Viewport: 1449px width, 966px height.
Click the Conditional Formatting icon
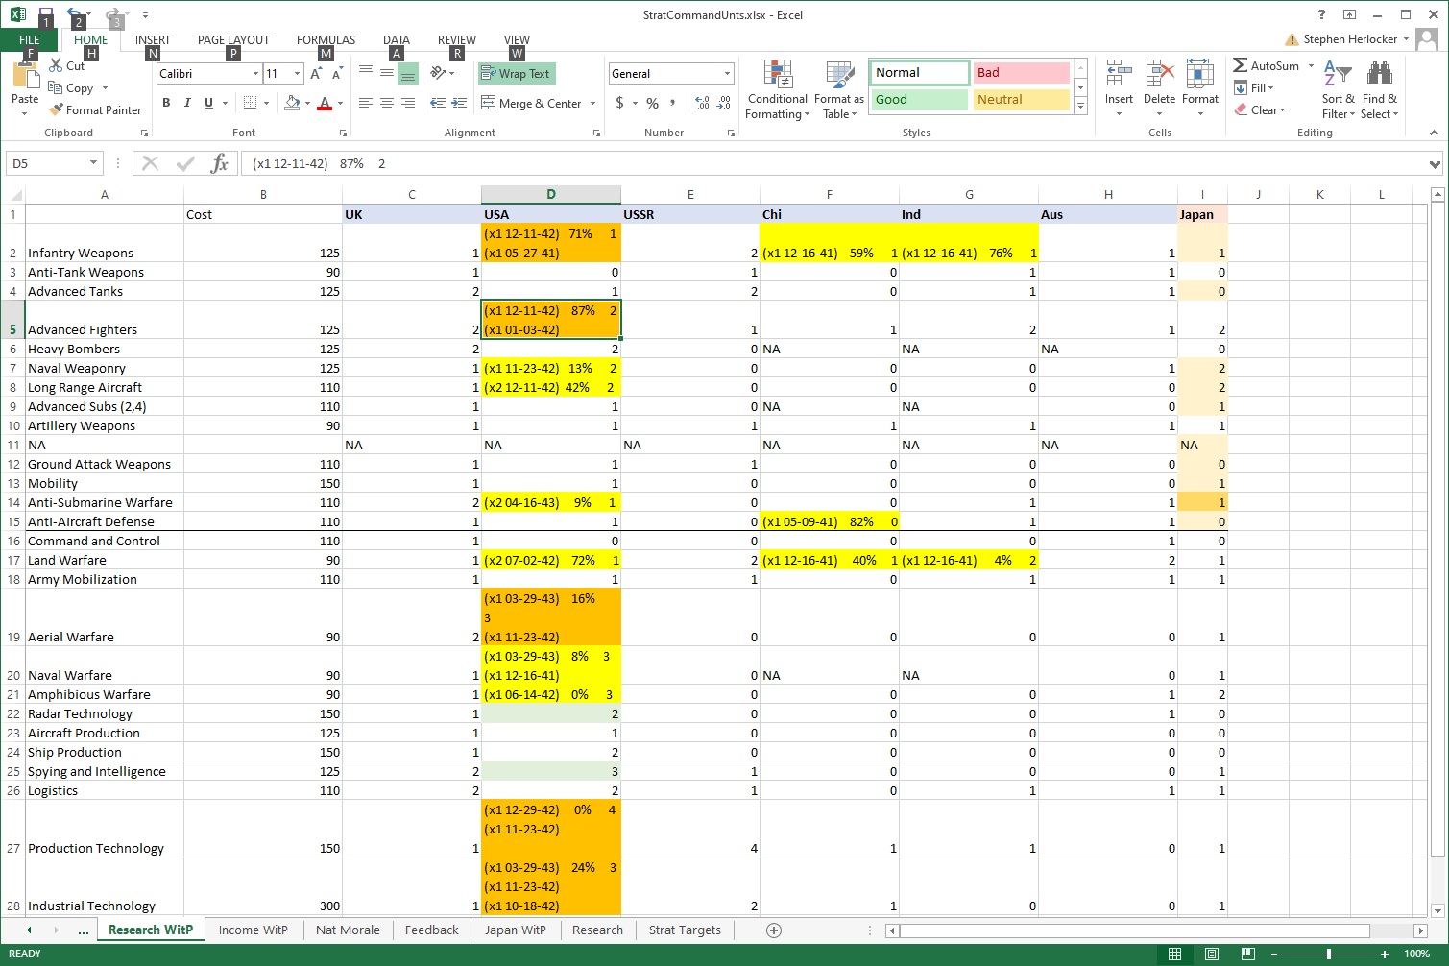point(778,76)
